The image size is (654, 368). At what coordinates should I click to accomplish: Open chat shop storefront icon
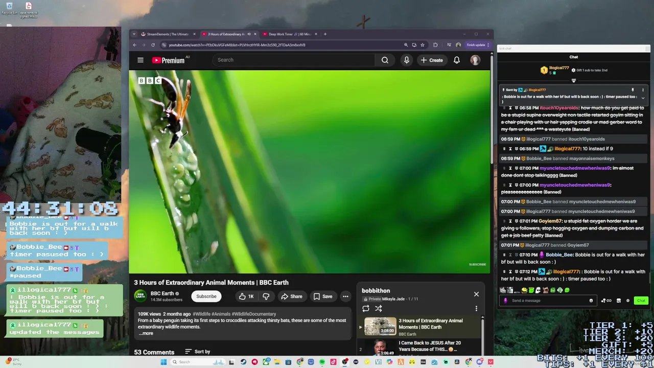pos(619,301)
